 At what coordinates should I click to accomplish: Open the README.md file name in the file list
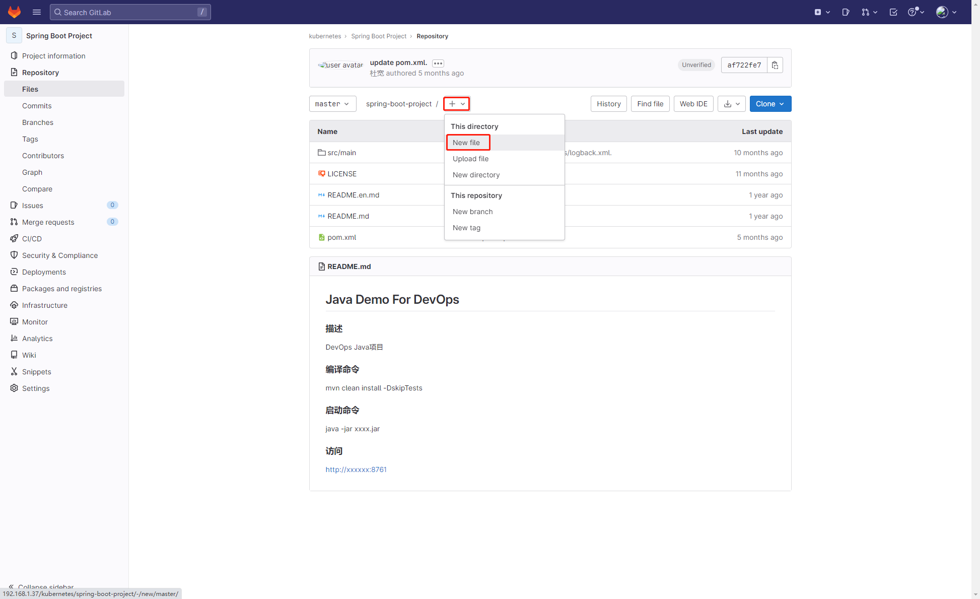pyautogui.click(x=348, y=216)
